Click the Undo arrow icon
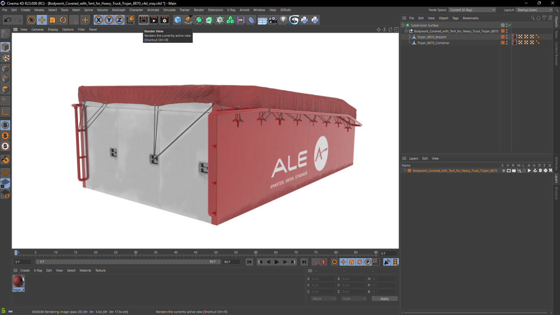 7,20
